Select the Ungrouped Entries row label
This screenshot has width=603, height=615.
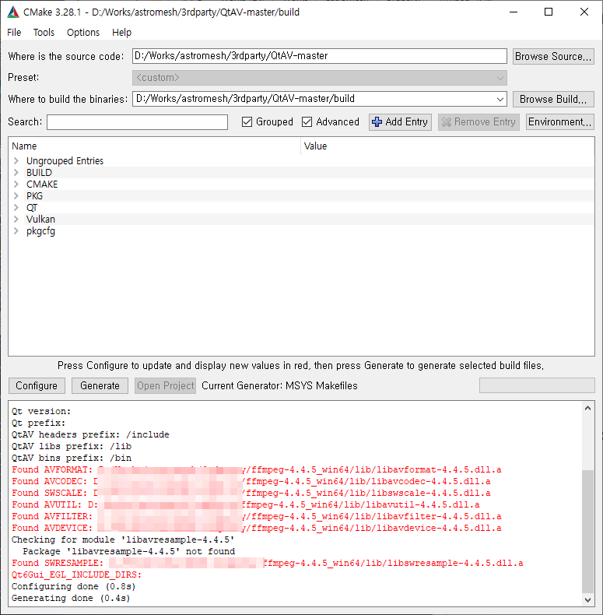65,161
